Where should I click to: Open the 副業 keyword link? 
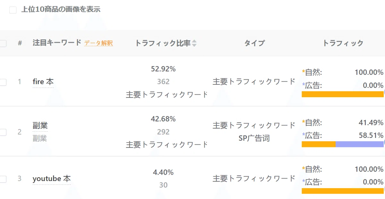click(40, 125)
